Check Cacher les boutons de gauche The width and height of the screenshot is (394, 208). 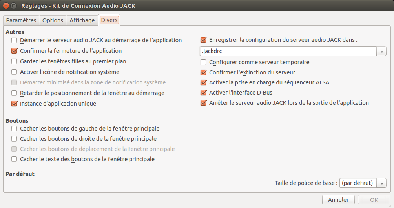(15, 129)
